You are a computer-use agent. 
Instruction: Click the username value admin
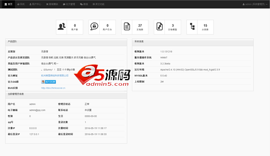[x=32, y=104]
